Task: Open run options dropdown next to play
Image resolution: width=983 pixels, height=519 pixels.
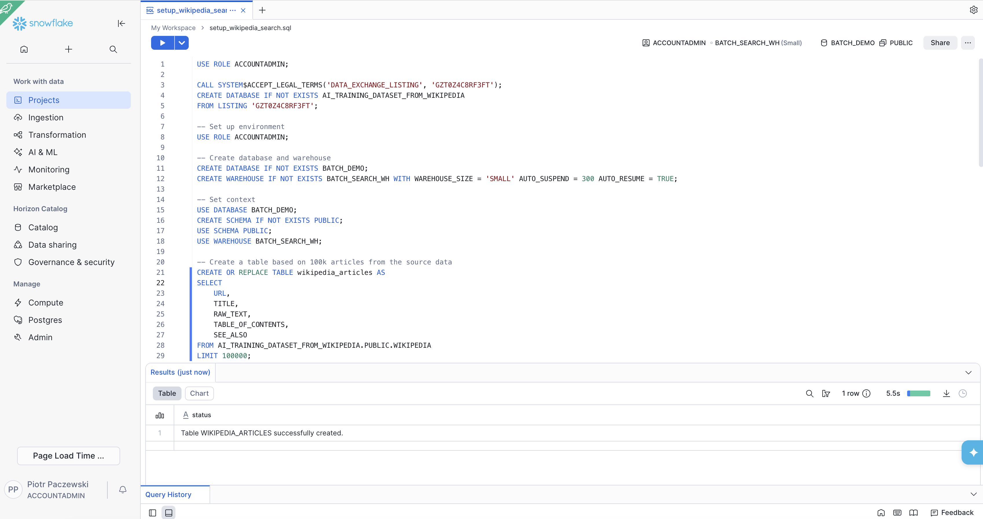Action: point(182,43)
